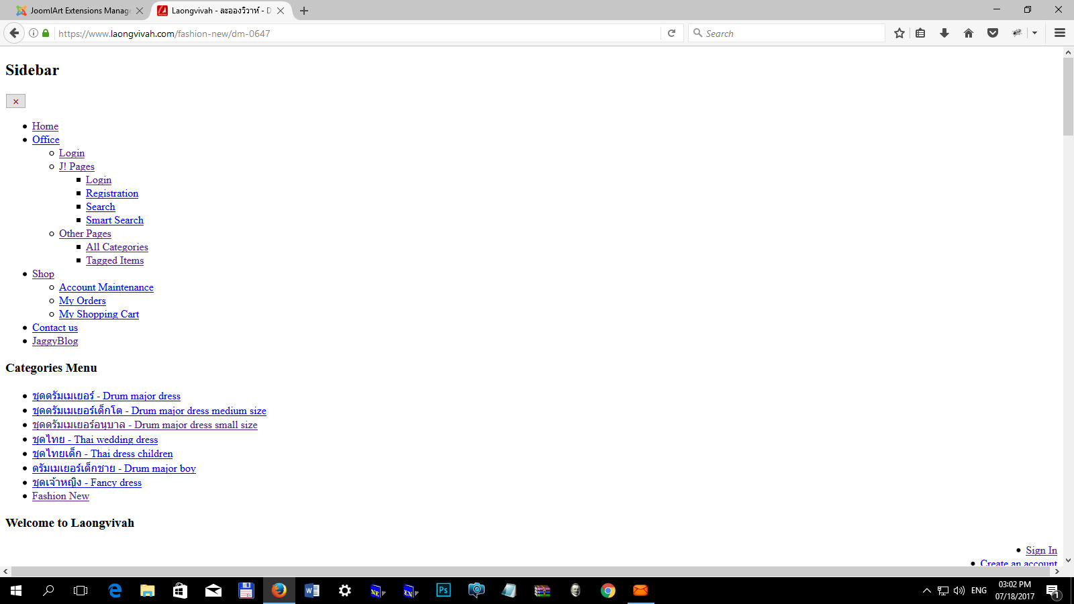Close the Sidebar with the X button
Screen dimensions: 1074x604
(x=15, y=101)
